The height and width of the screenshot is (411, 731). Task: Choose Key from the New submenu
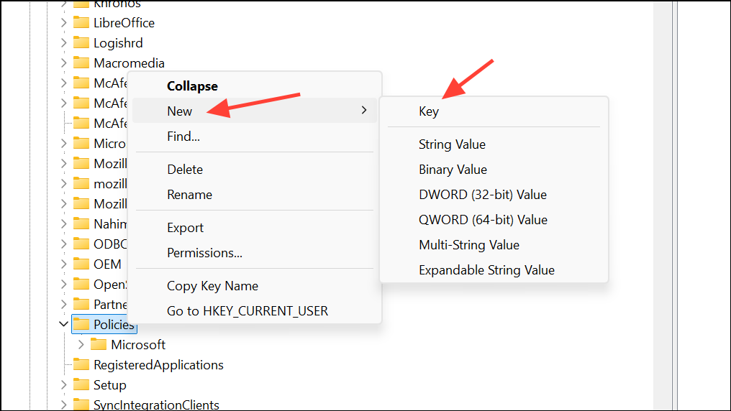tap(429, 111)
